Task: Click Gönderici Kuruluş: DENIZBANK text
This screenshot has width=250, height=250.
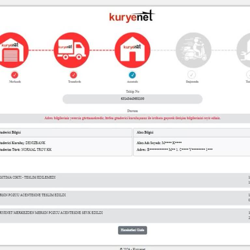Action: click(22, 143)
